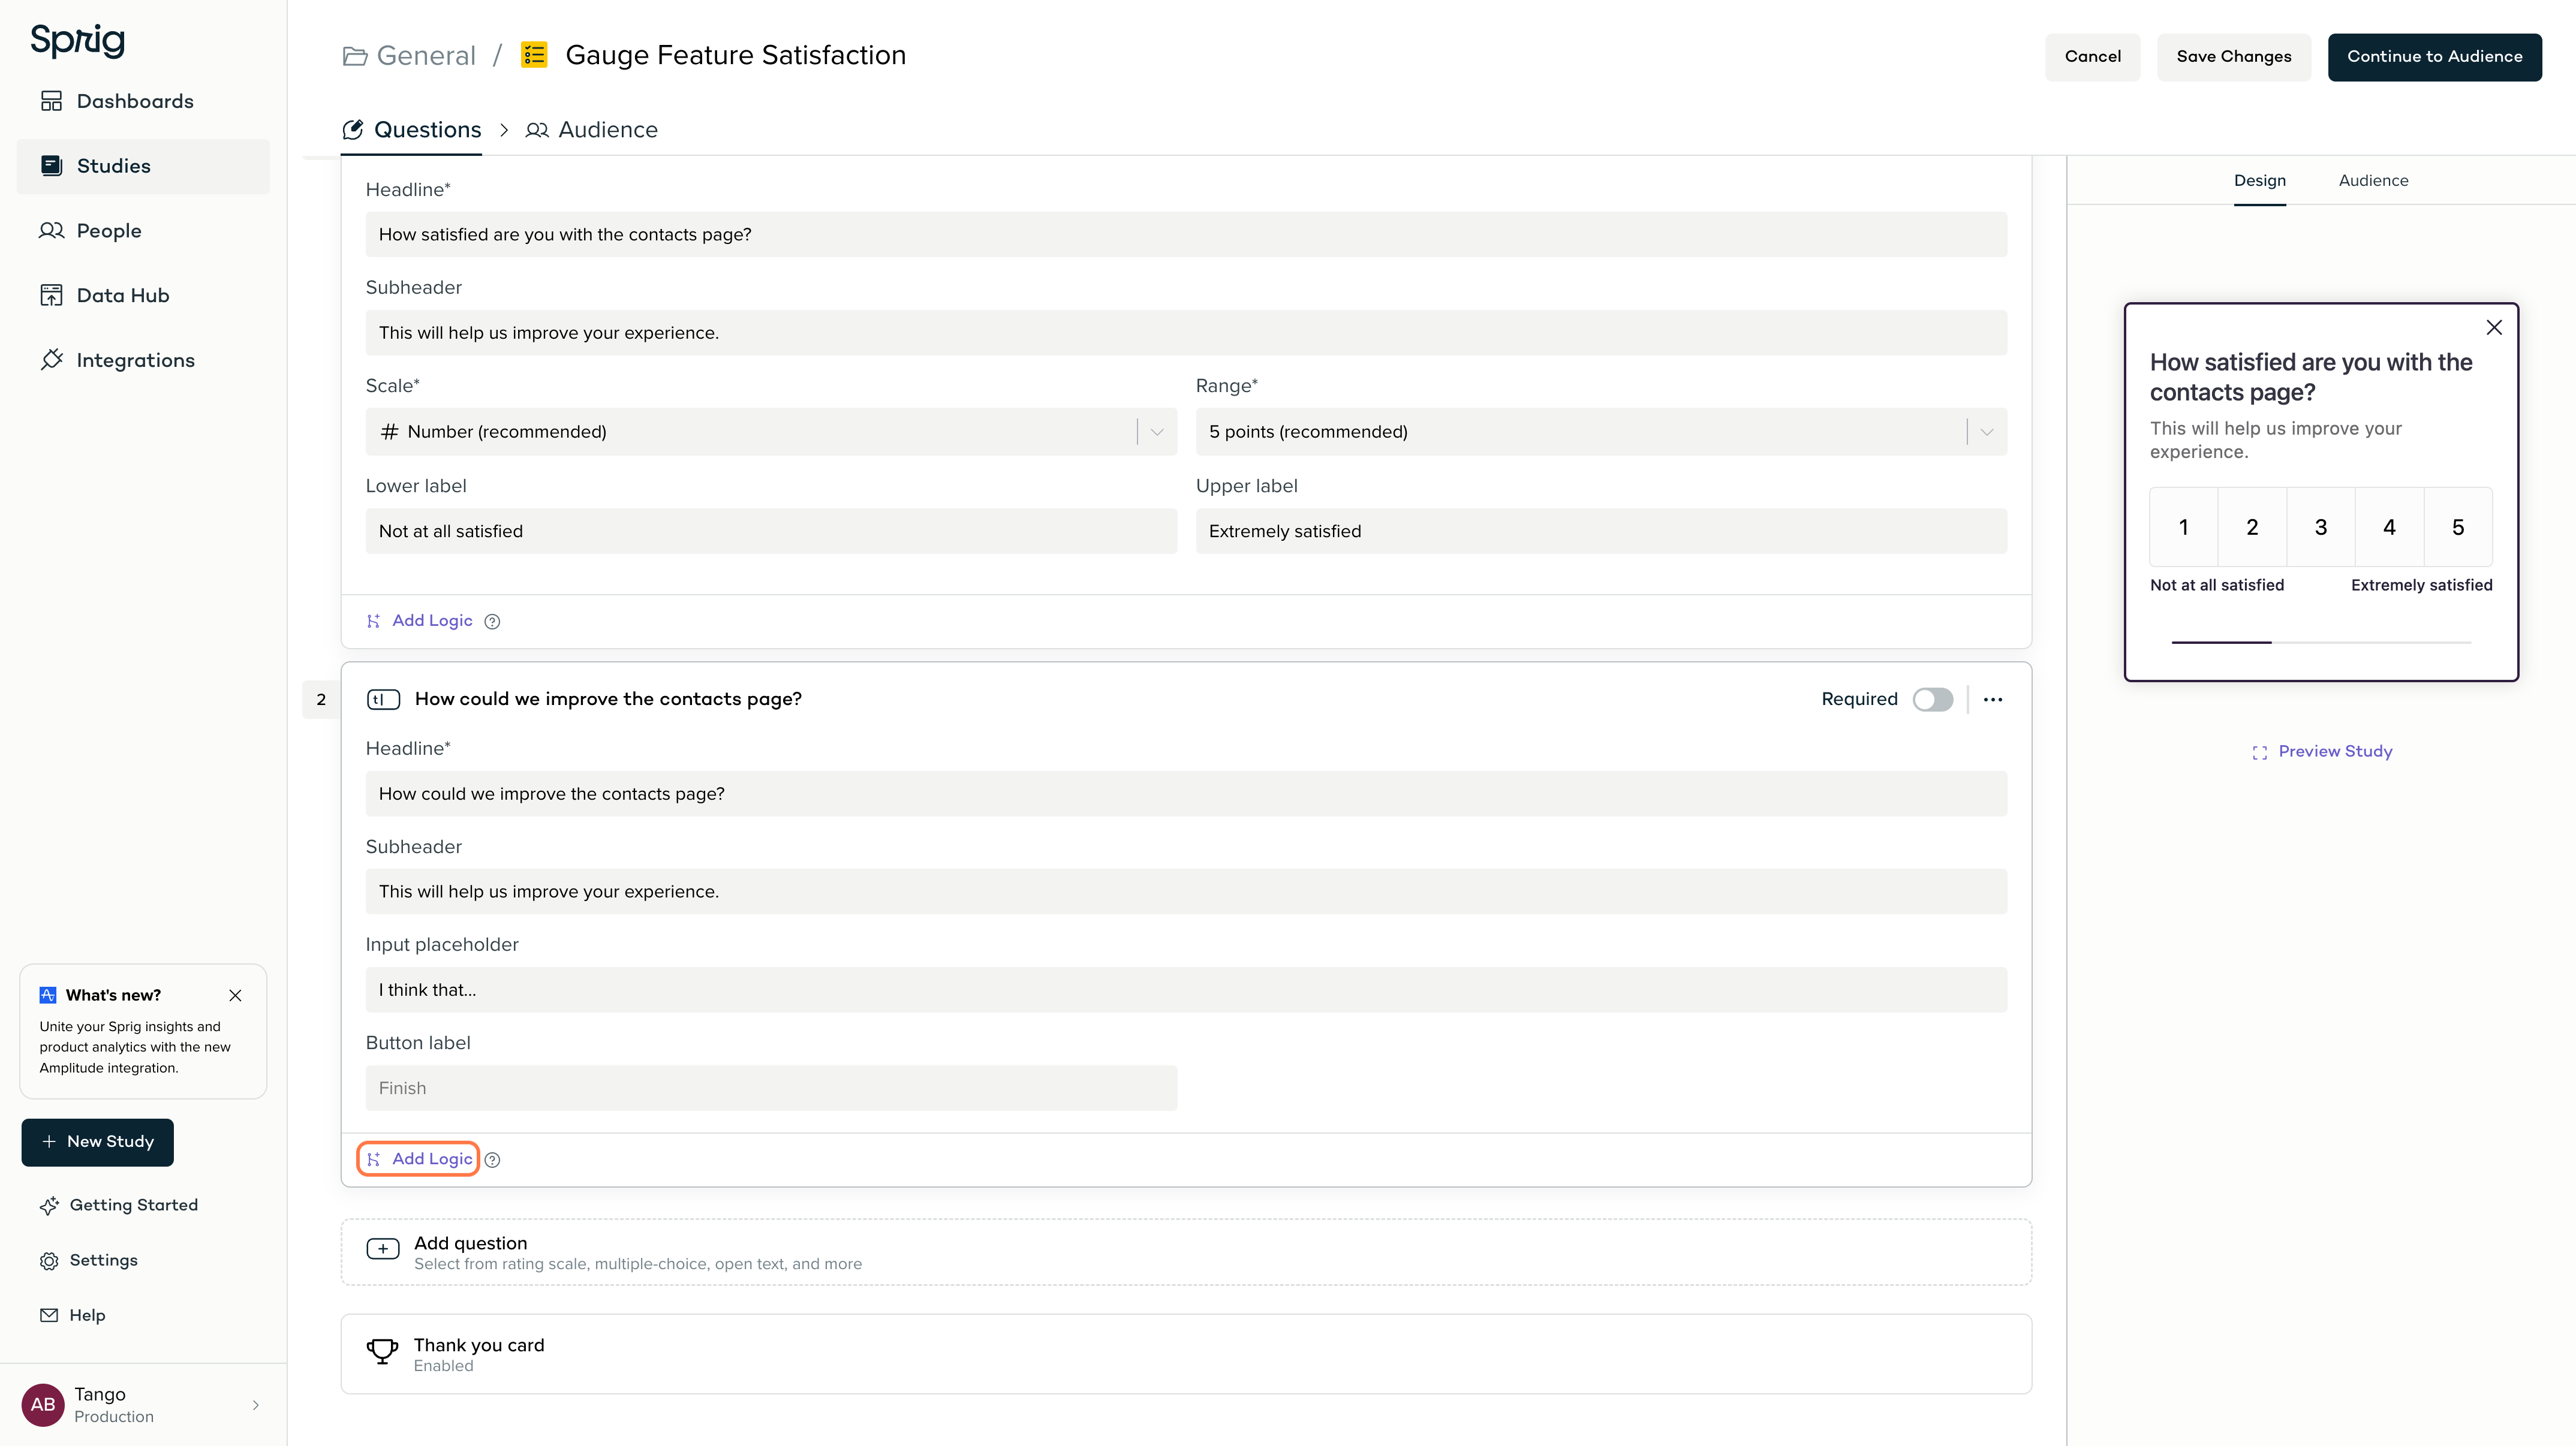Edit the Button label Finish field
Image resolution: width=2576 pixels, height=1446 pixels.
(x=771, y=1088)
